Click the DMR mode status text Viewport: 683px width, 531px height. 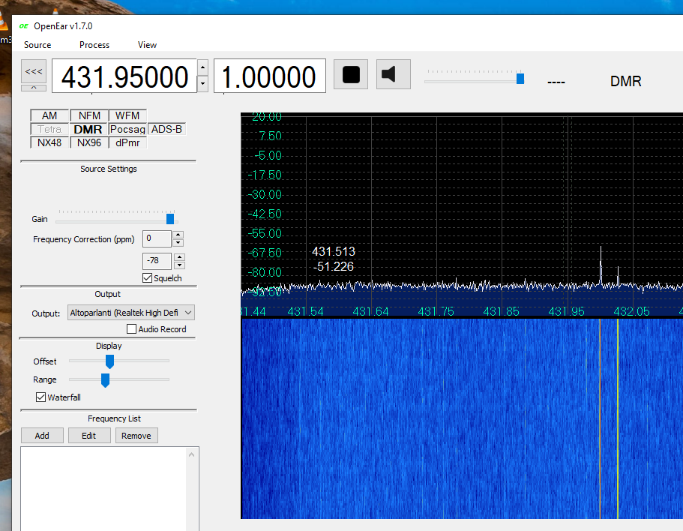click(x=625, y=82)
